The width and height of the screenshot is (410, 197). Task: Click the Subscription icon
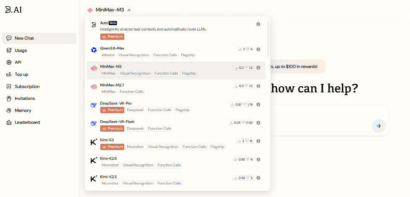click(9, 86)
